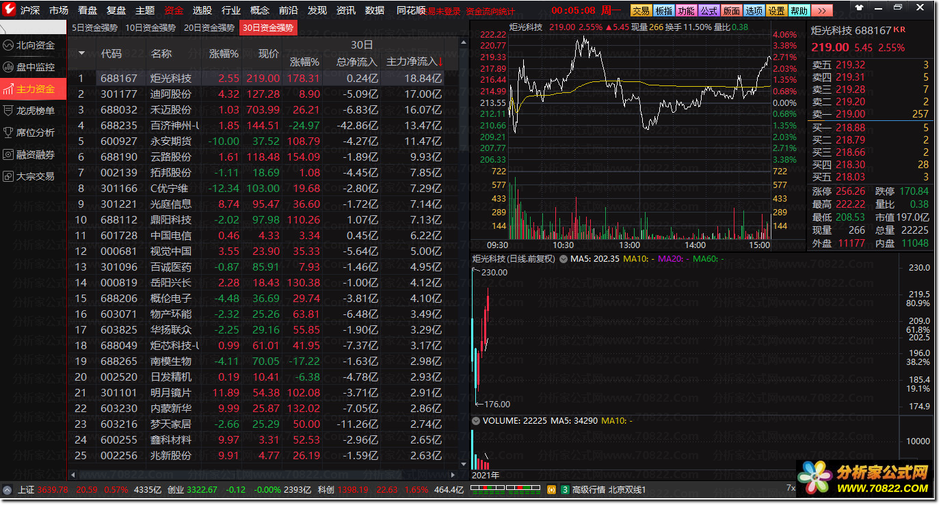Click the 北向资金 sidebar icon
Viewport: 941px width, 505px height.
tap(9, 45)
